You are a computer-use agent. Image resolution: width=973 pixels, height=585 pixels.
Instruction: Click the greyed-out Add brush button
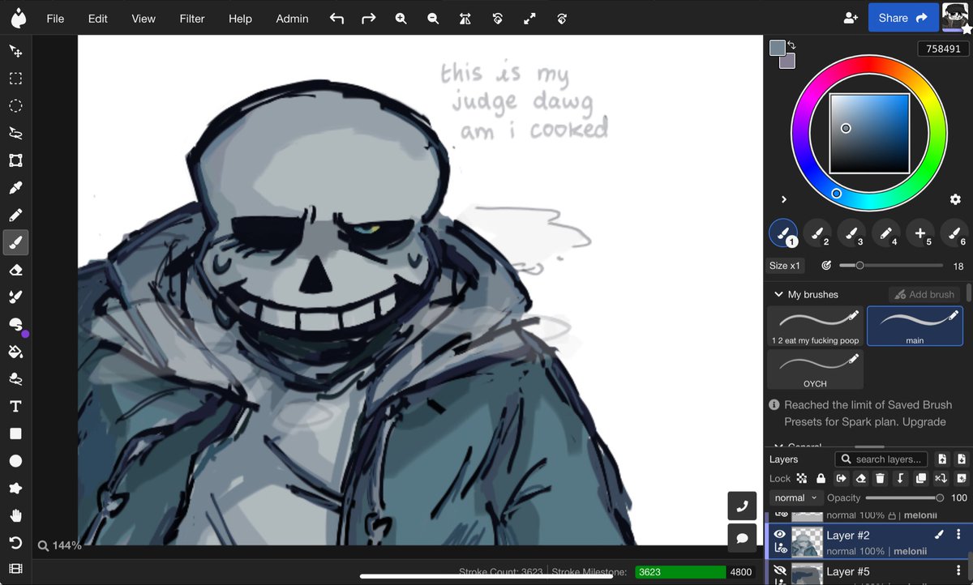click(x=924, y=294)
